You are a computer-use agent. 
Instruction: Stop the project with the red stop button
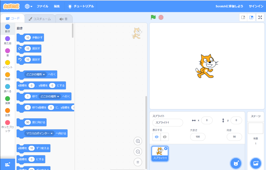coord(161,17)
